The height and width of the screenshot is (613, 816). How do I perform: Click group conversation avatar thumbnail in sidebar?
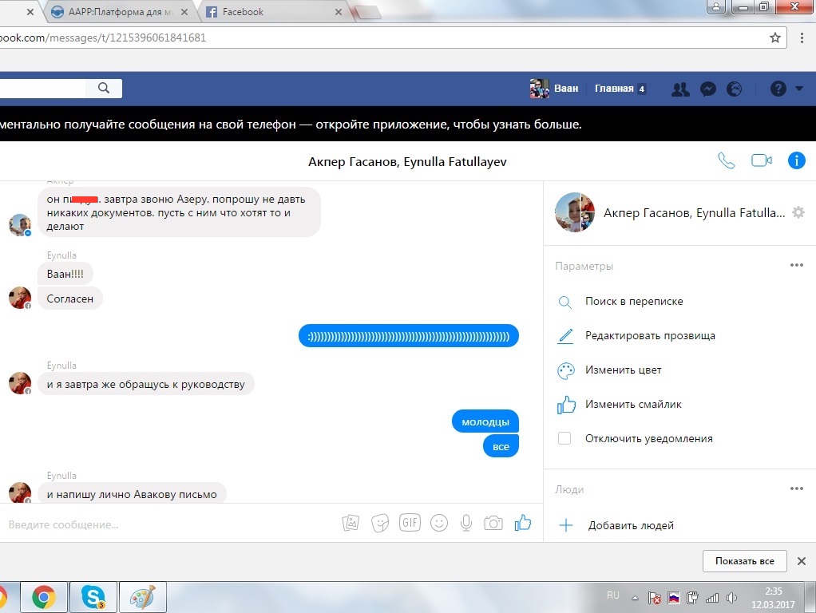click(x=575, y=212)
